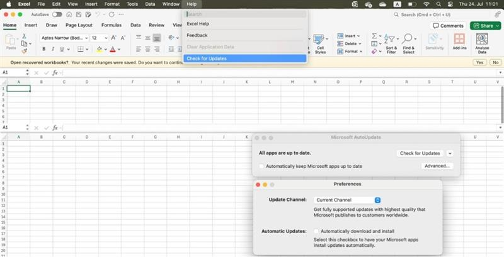Tick Automatically keep Microsoft apps up to date

[261, 166]
